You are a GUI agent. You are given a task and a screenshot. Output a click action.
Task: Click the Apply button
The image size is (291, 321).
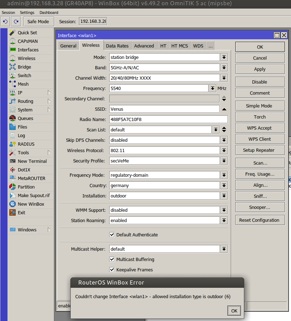260,69
